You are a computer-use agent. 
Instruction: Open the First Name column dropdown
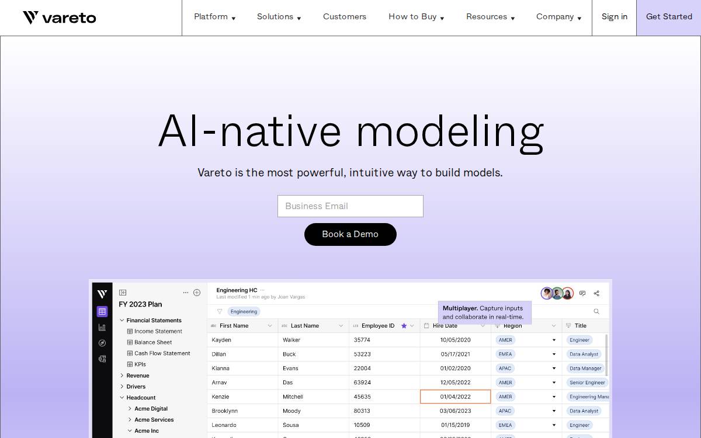pos(270,326)
